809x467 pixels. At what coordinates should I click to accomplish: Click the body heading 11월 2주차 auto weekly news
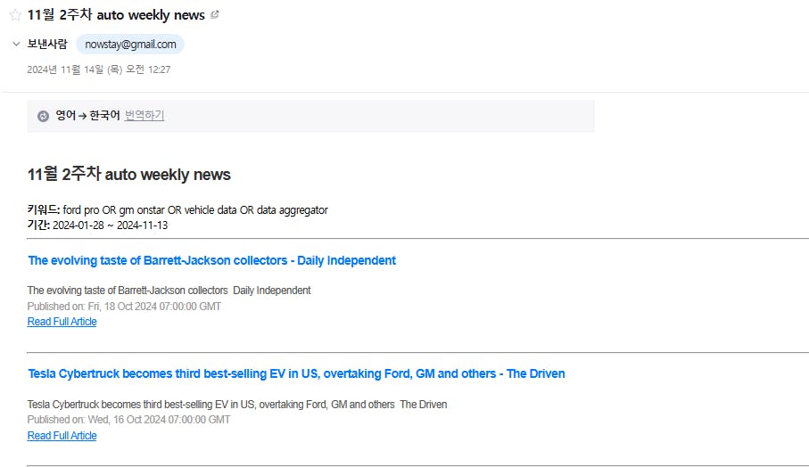[129, 174]
